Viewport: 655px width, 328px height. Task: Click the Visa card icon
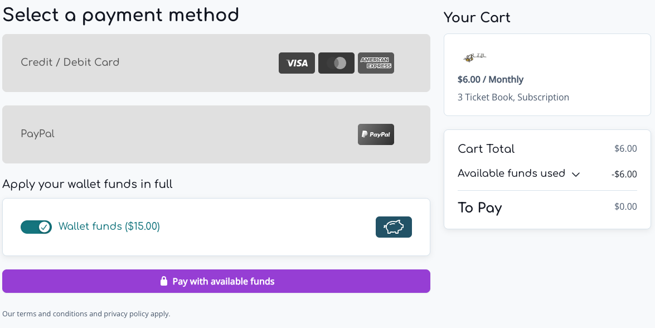pos(297,63)
